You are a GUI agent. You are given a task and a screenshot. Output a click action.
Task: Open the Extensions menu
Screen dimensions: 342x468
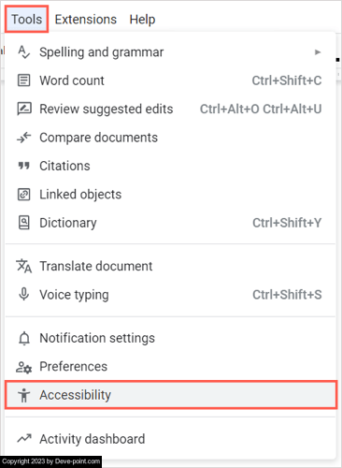(86, 20)
